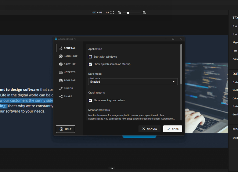Click the zoom level slider handle
Screen dimensions: 238x172
click(128, 13)
